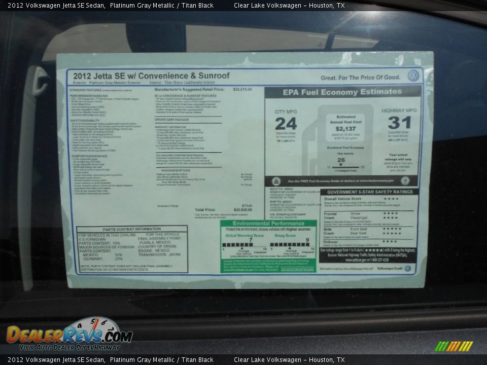Click the VW logo beside the slogan
Screen dimensions: 487x365
click(413, 76)
